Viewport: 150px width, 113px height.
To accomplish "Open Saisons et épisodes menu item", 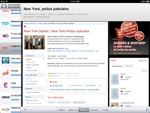I will [32, 65].
